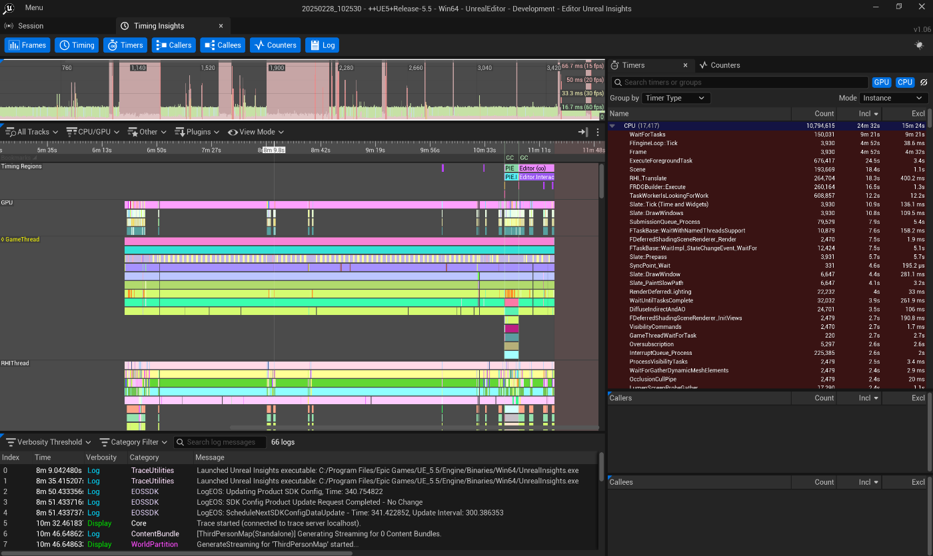Close the Timers tab

pyautogui.click(x=685, y=65)
